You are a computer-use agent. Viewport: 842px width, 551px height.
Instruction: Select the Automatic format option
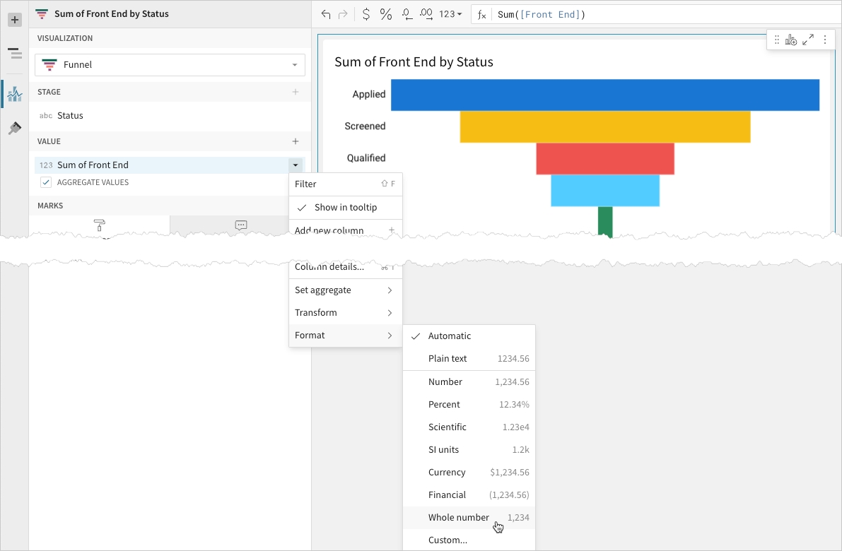(x=449, y=336)
